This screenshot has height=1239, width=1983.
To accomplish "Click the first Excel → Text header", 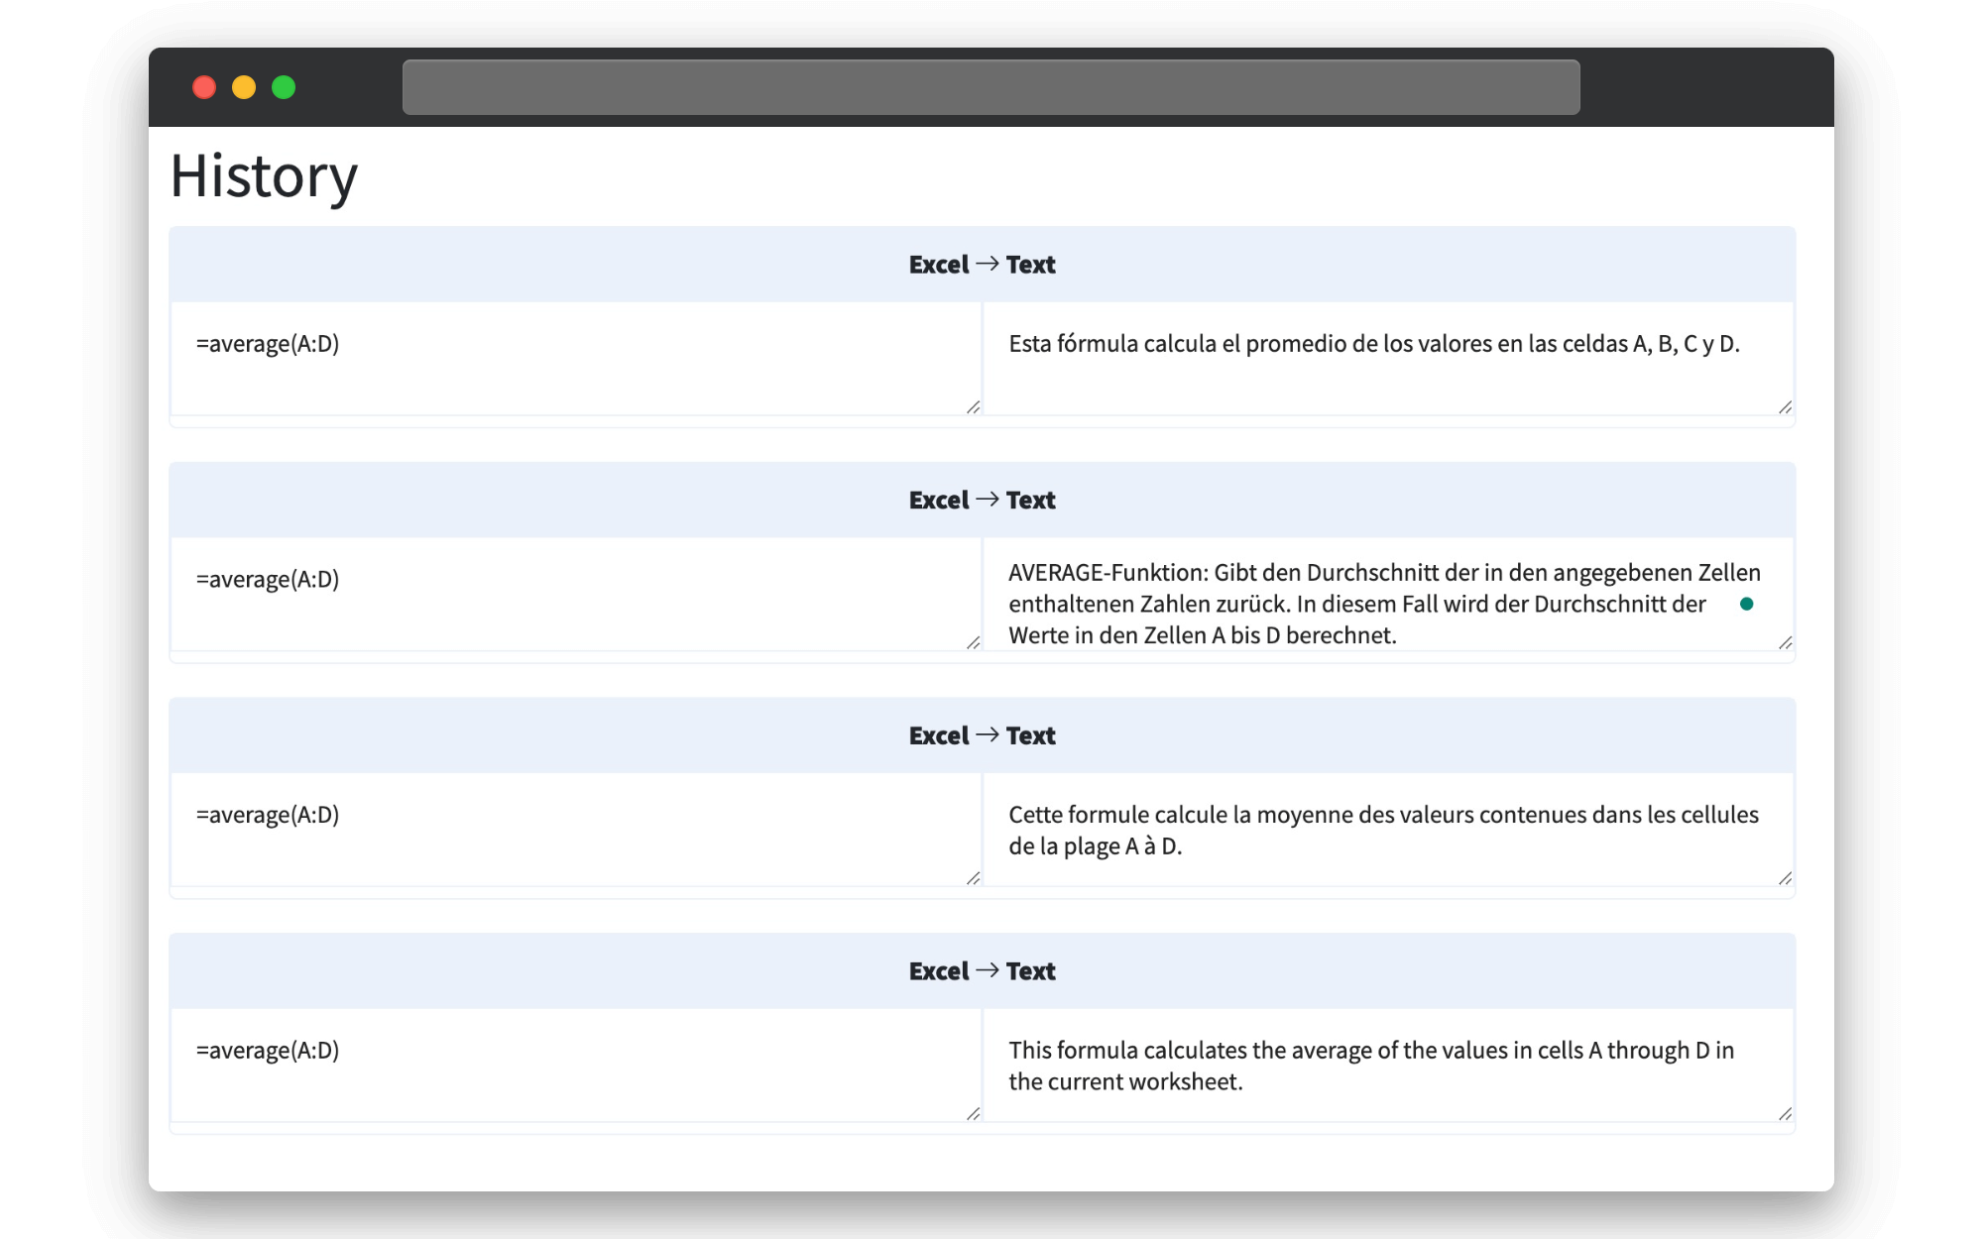I will point(982,265).
